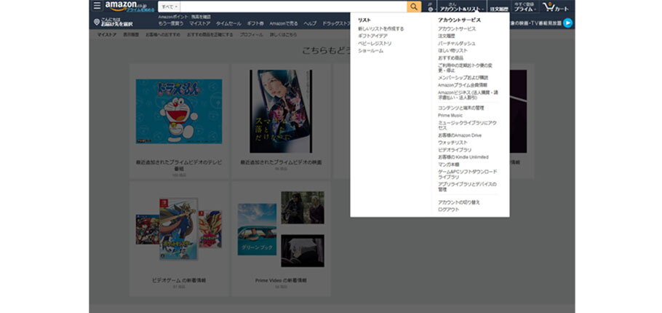This screenshot has height=313, width=662.
Task: Click Amazonで売る navigation link
Action: coord(283,23)
